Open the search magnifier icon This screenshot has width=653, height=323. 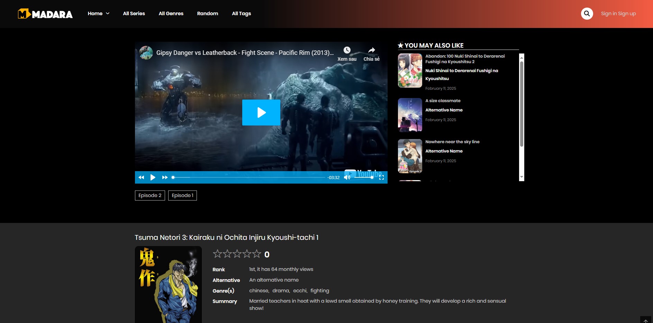(x=587, y=13)
